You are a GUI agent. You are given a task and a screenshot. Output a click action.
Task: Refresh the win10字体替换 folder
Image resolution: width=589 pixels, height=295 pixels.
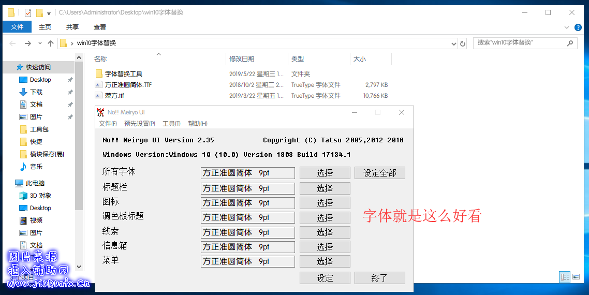pos(462,43)
